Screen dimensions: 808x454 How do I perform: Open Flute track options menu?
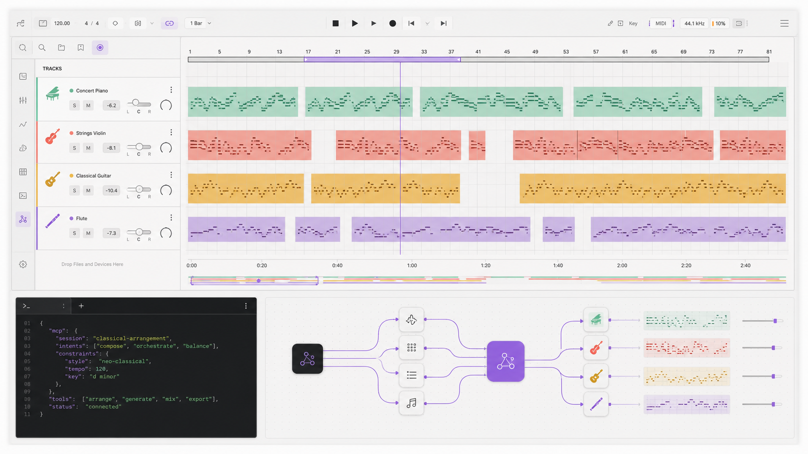point(171,218)
